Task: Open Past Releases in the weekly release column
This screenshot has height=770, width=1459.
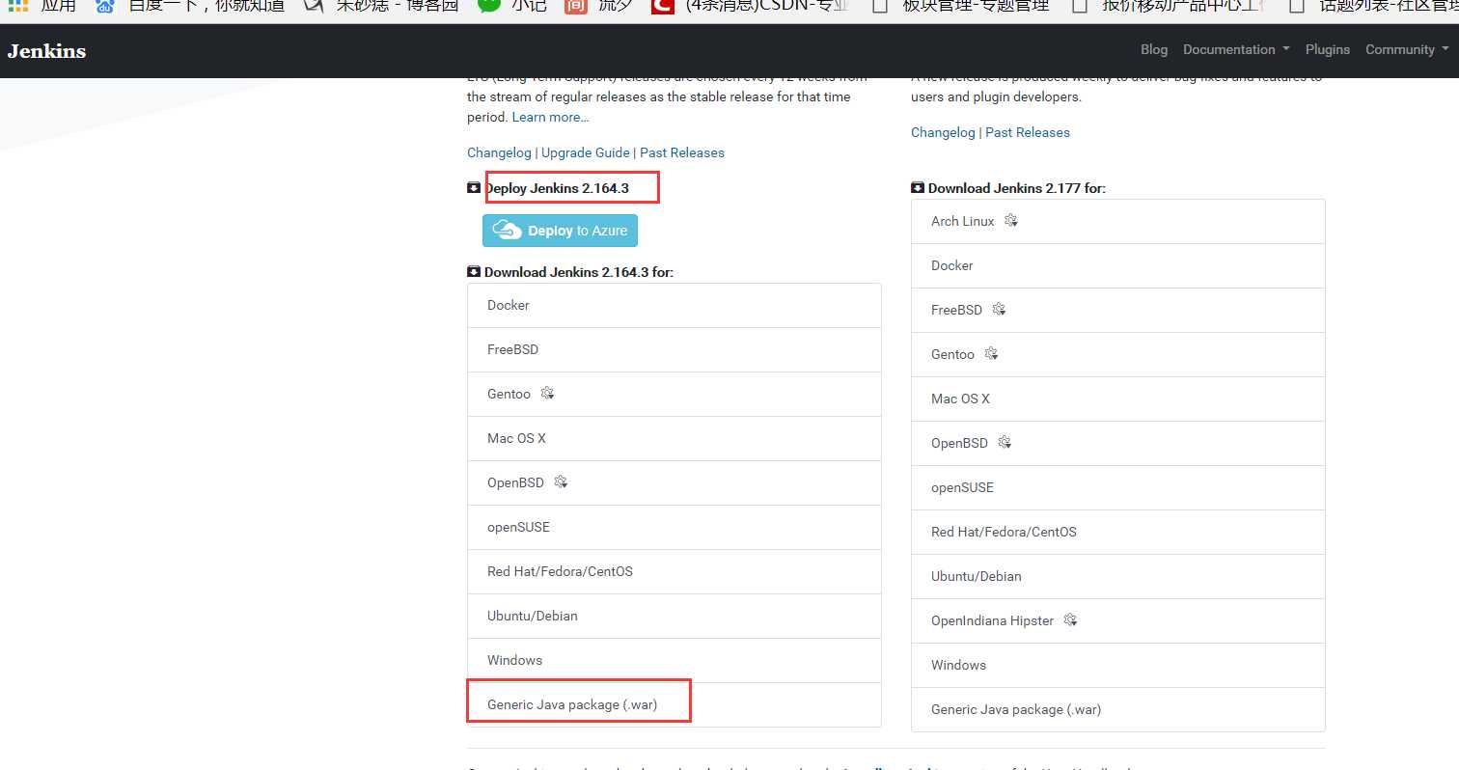Action: 1028,132
